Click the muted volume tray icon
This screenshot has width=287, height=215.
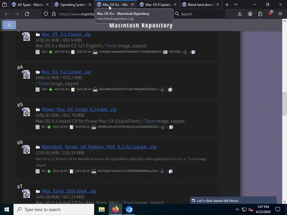(x=251, y=209)
